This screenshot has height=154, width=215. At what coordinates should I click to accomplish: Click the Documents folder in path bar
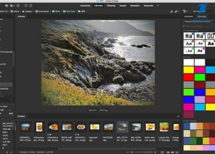coord(42,11)
